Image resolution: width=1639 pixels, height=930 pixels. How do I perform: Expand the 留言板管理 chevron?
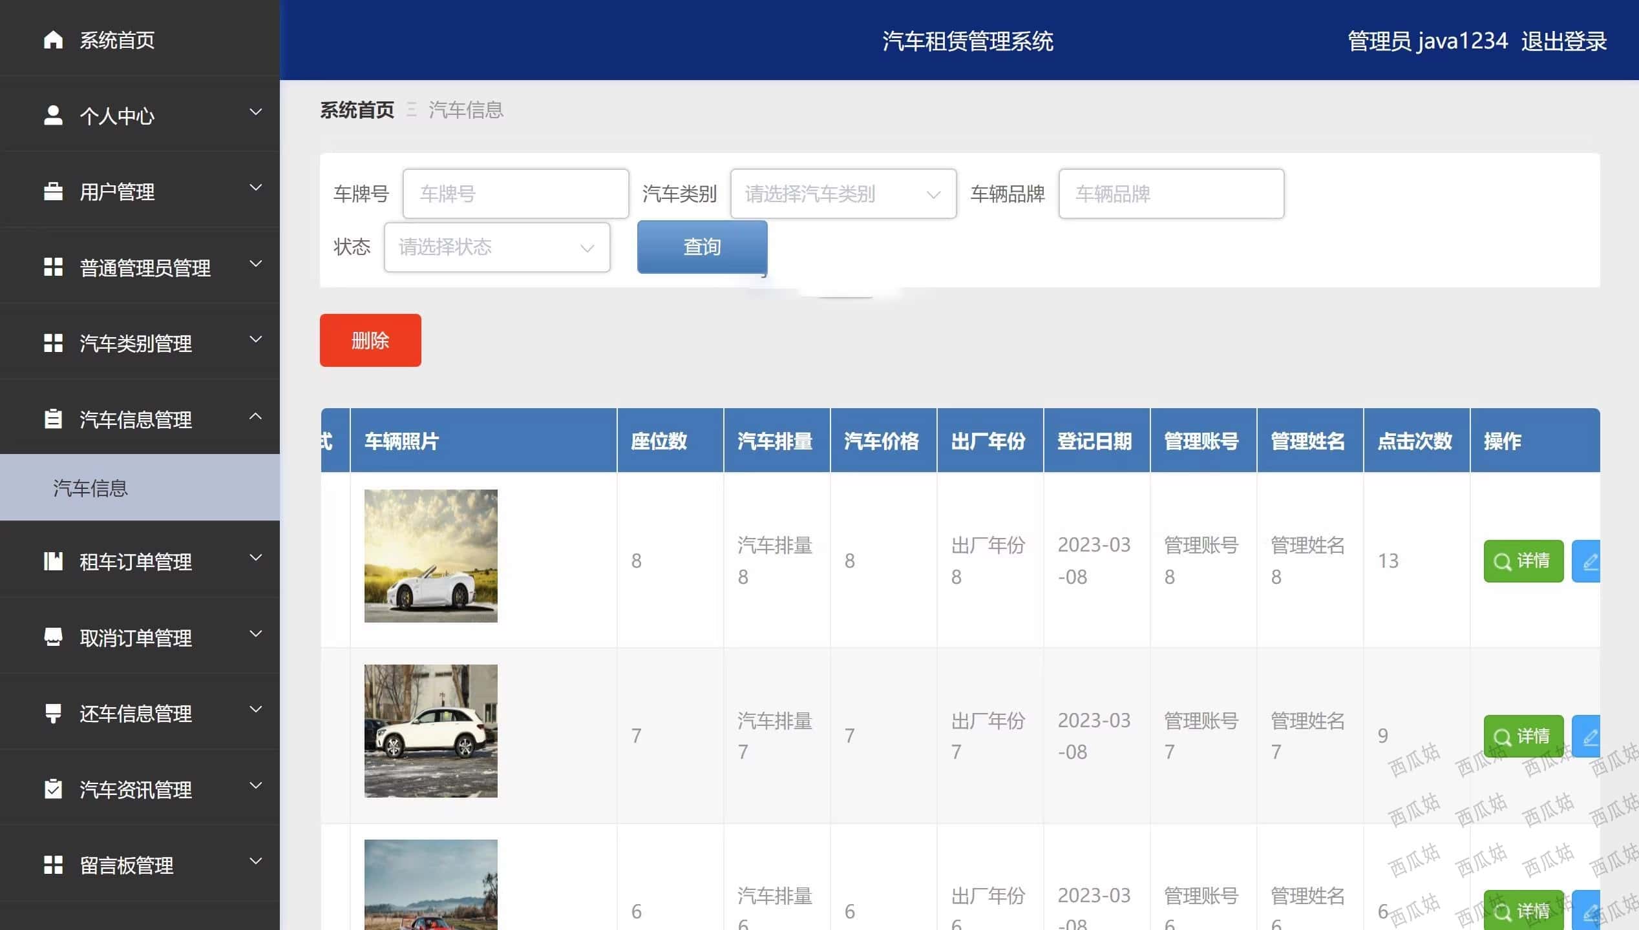click(256, 861)
